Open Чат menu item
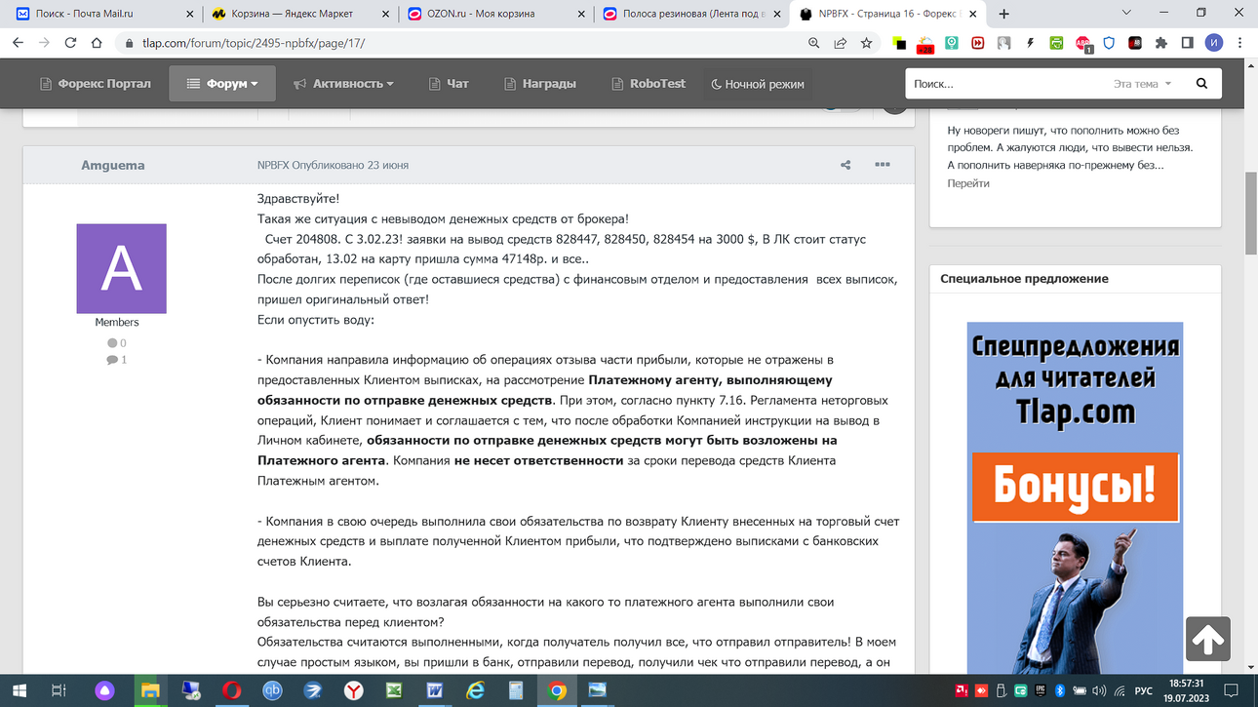This screenshot has width=1258, height=707. [x=449, y=84]
